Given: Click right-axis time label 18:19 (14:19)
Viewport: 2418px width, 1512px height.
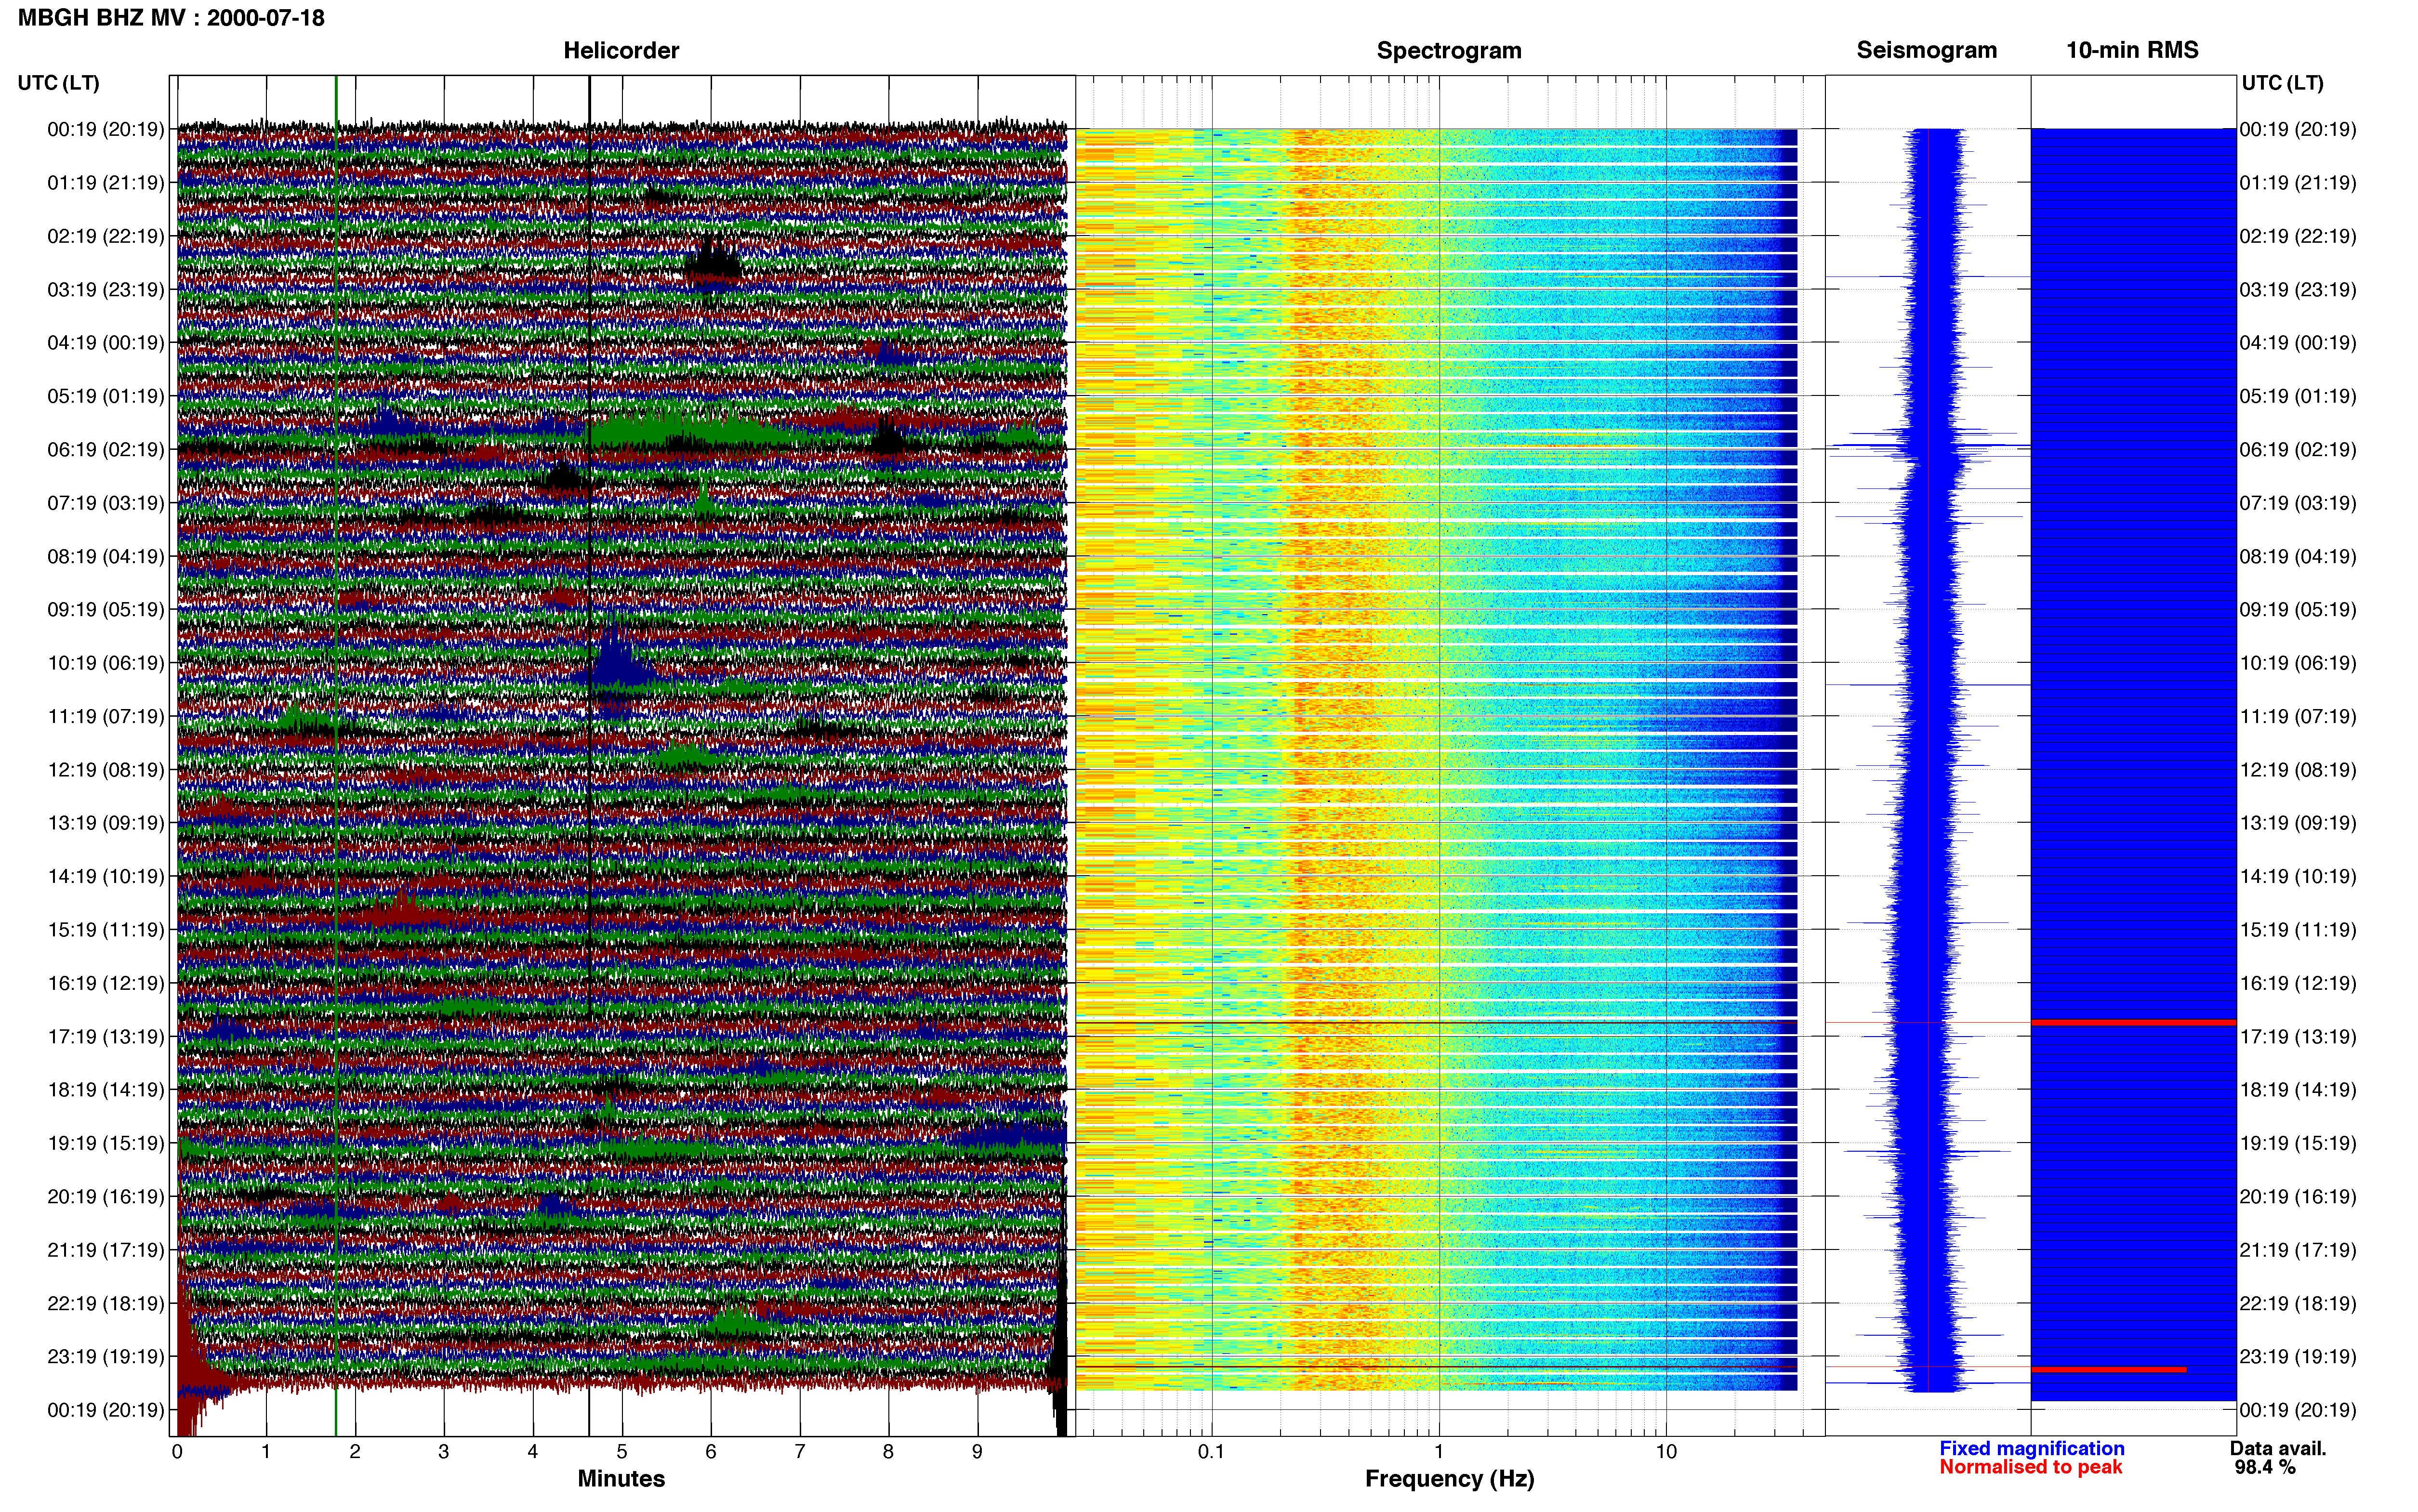Looking at the screenshot, I should tap(2298, 1090).
